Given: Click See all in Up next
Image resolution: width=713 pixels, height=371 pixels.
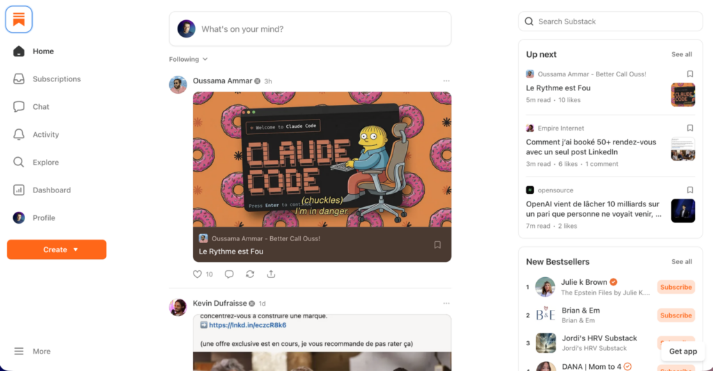Looking at the screenshot, I should click(x=682, y=54).
